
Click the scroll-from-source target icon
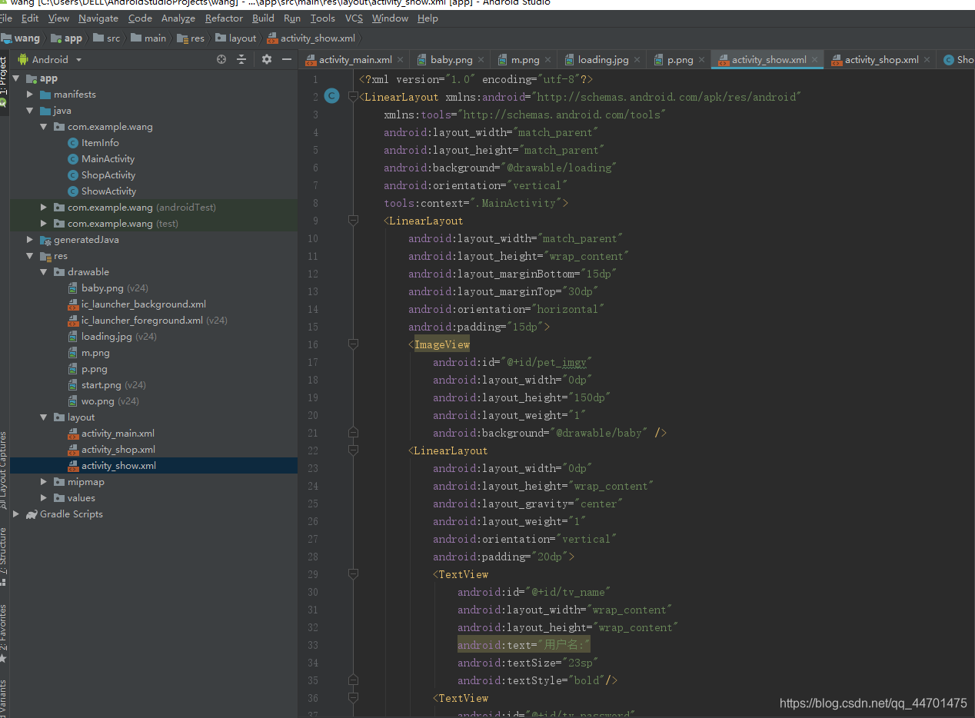tap(221, 59)
